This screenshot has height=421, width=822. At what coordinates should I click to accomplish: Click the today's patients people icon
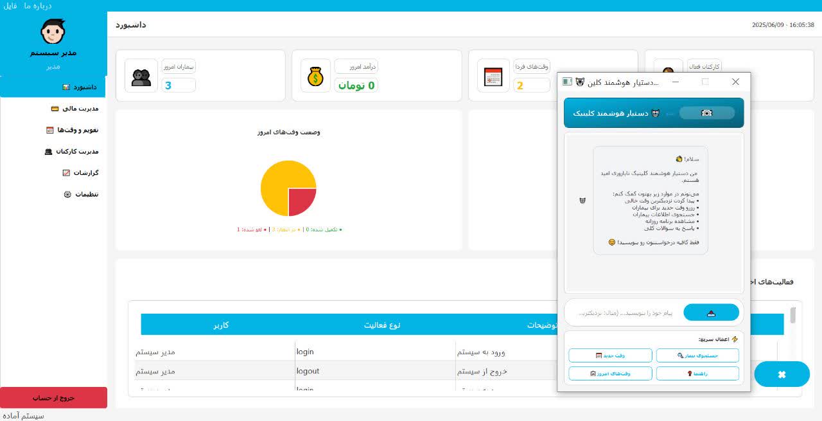coord(140,76)
